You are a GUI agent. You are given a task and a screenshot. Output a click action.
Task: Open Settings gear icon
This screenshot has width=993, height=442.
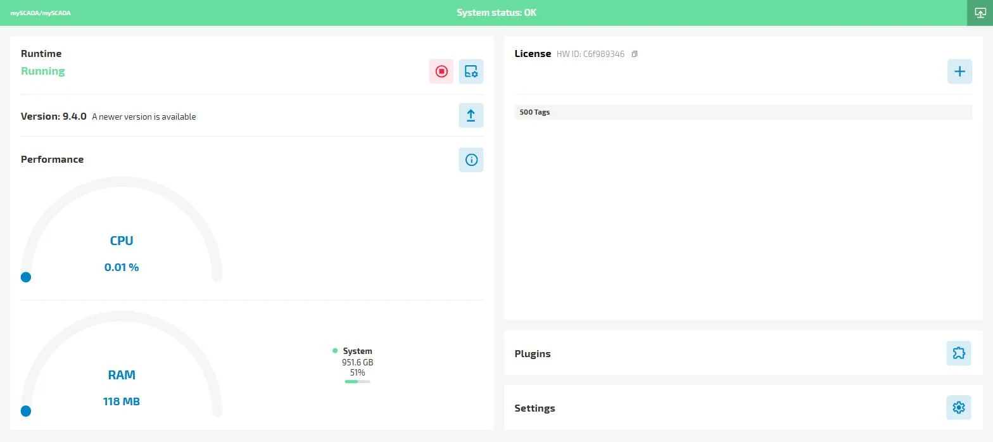pyautogui.click(x=959, y=408)
